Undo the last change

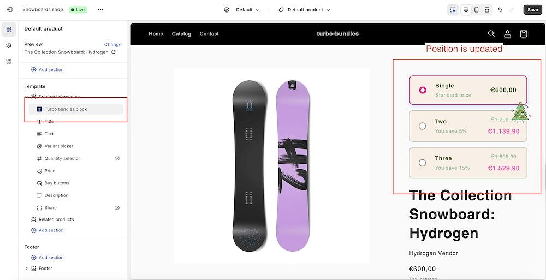500,10
